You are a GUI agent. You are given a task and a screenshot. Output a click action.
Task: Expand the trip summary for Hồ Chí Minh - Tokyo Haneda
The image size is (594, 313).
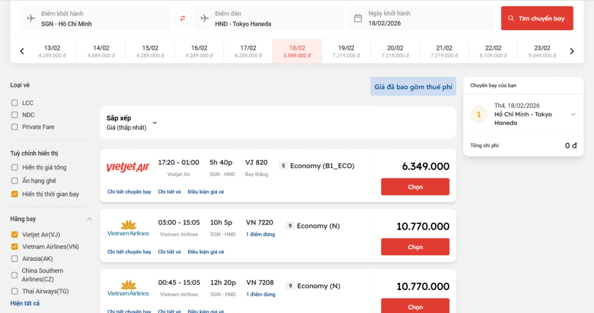click(573, 115)
